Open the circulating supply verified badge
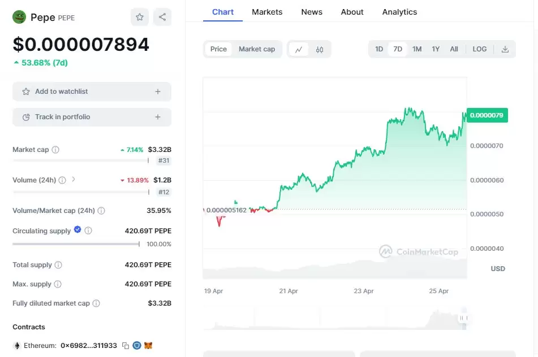 tap(78, 230)
